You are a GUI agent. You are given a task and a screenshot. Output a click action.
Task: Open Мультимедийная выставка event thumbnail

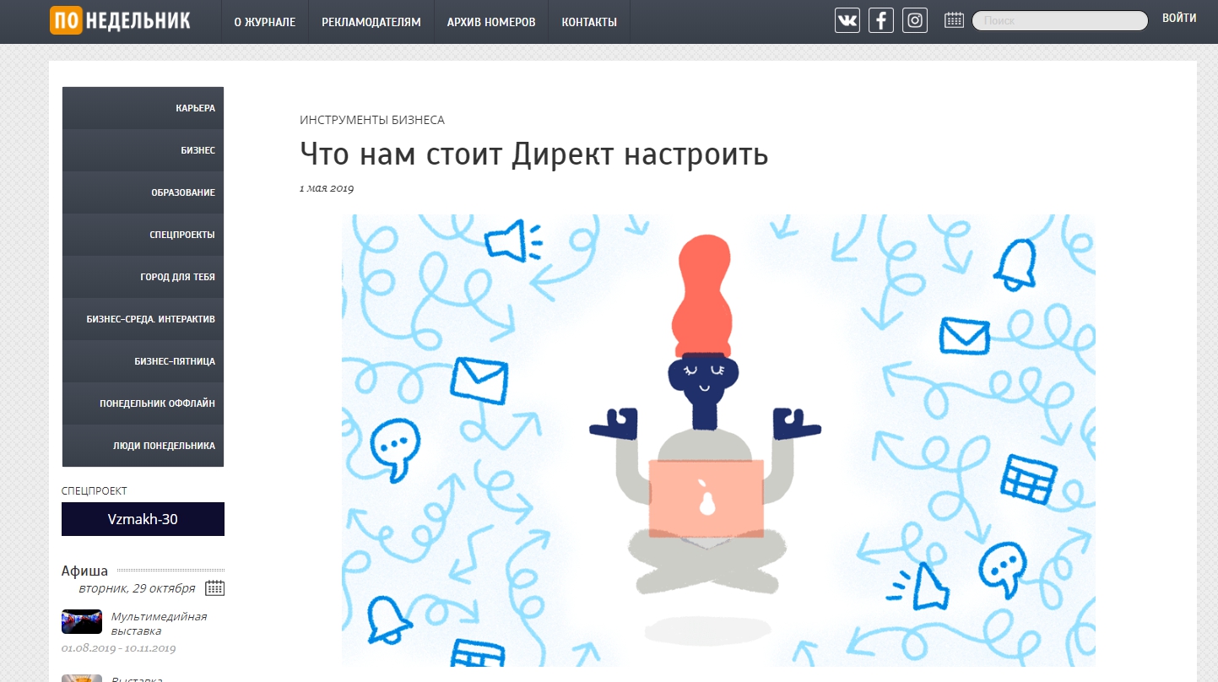pyautogui.click(x=82, y=622)
